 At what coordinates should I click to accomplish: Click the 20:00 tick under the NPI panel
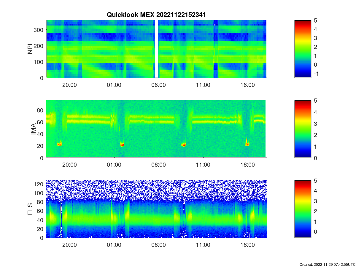pyautogui.click(x=69, y=85)
